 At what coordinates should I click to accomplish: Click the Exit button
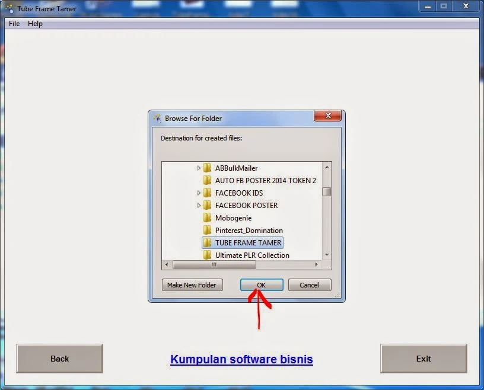point(423,359)
